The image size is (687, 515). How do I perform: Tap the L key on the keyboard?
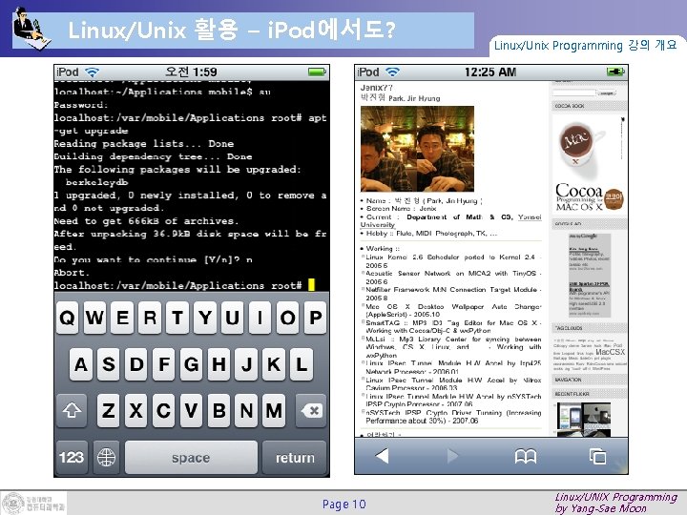(302, 364)
